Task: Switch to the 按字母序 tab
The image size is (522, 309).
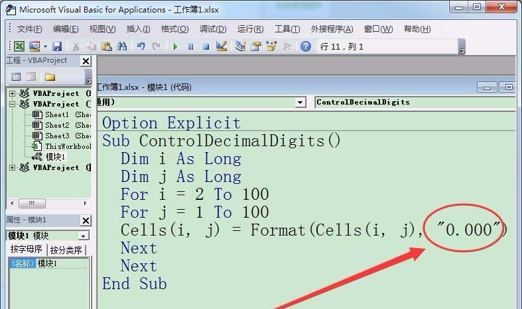Action: [27, 249]
